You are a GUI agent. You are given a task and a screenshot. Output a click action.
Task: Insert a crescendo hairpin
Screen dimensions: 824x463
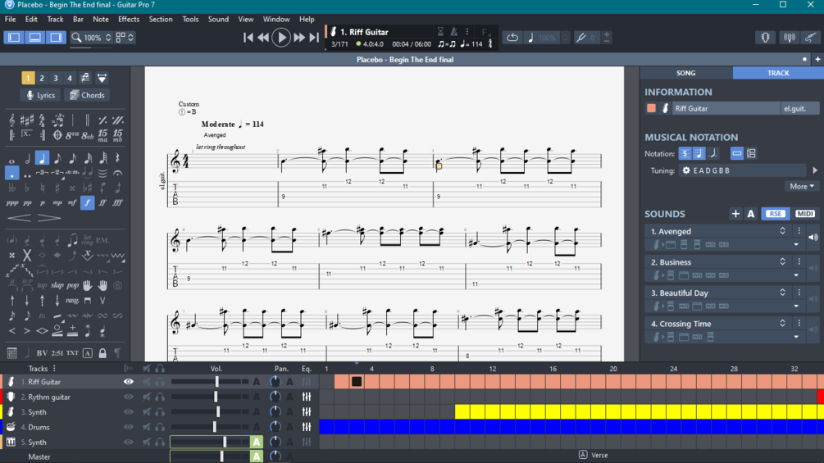coord(19,218)
